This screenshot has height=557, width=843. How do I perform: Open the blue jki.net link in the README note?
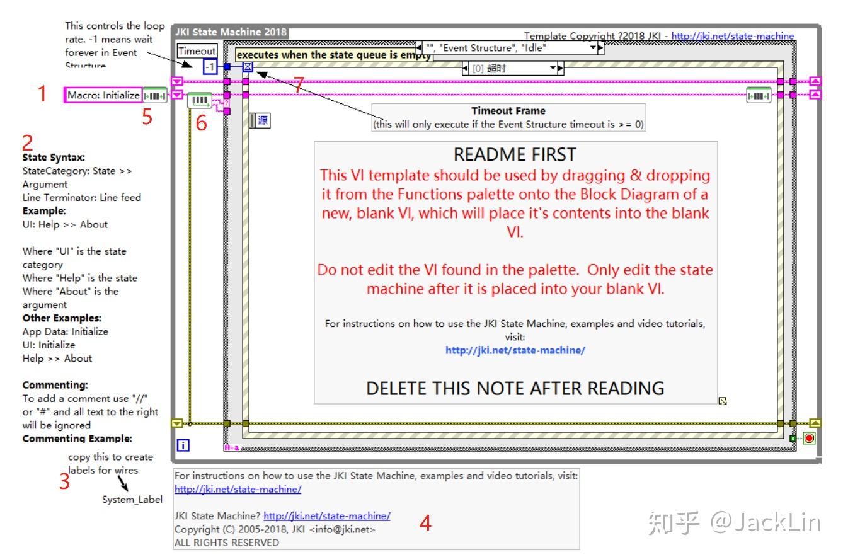(515, 350)
